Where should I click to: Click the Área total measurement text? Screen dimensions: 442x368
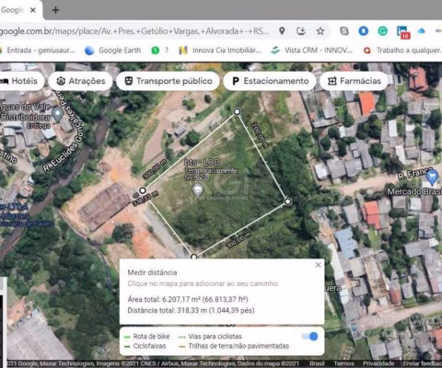click(x=188, y=299)
